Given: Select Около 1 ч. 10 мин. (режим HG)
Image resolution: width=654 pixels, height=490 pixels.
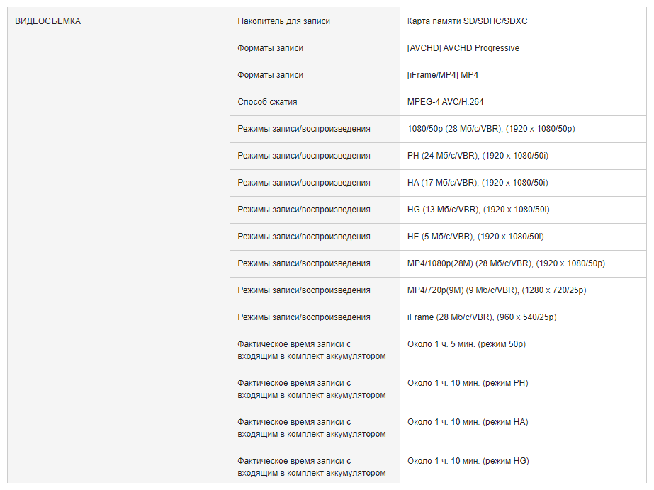Looking at the screenshot, I should point(468,461).
